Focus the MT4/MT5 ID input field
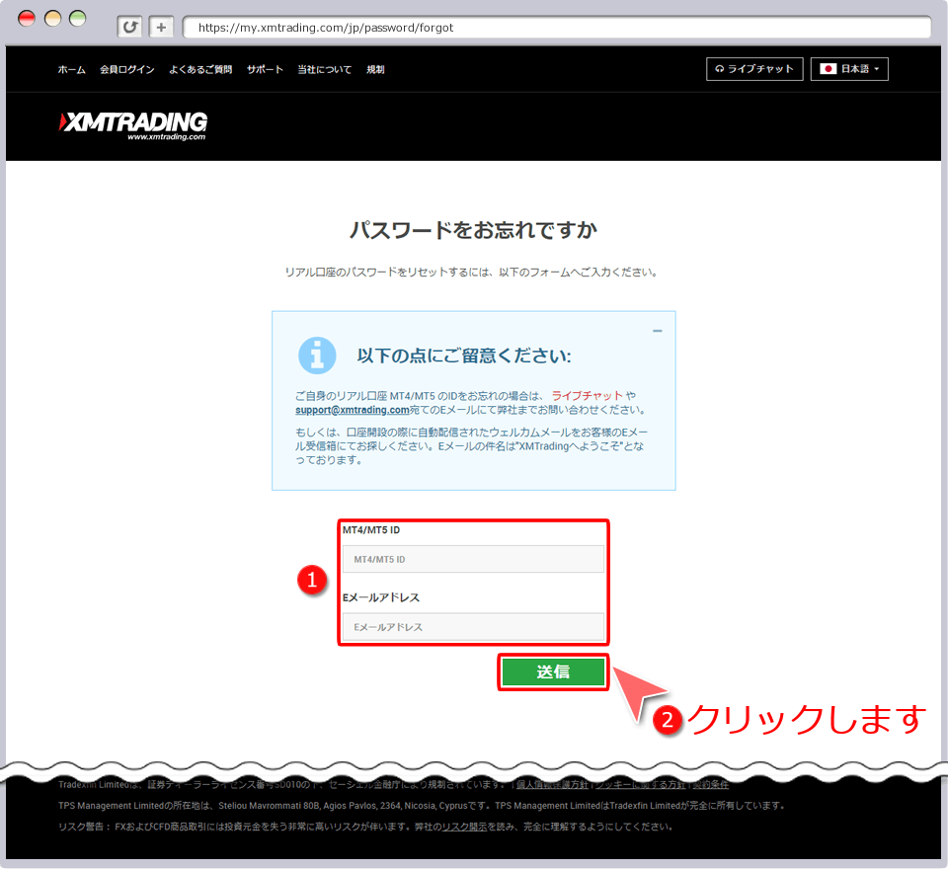This screenshot has width=948, height=869. [473, 559]
